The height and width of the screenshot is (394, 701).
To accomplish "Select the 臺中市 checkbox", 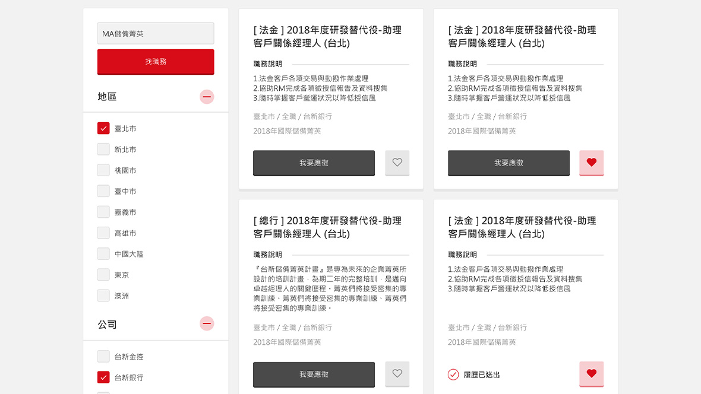I will [103, 191].
